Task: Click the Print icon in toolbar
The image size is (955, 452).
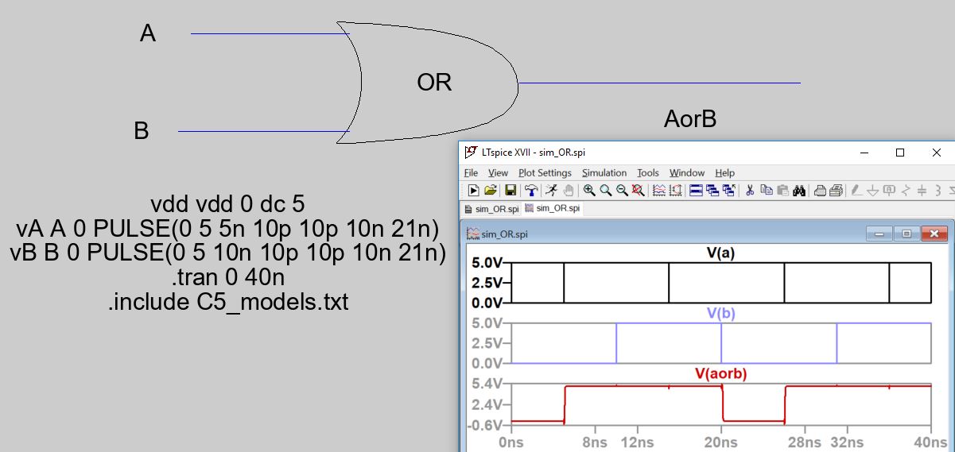Action: [x=820, y=191]
